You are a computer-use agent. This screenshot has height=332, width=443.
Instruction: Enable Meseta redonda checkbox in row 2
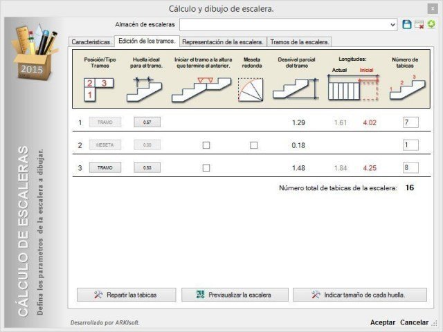point(254,145)
